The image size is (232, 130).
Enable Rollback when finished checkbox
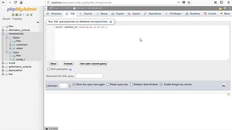(131, 84)
